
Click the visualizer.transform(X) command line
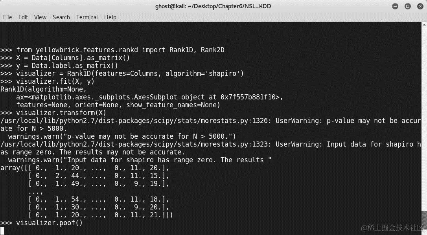click(x=53, y=113)
